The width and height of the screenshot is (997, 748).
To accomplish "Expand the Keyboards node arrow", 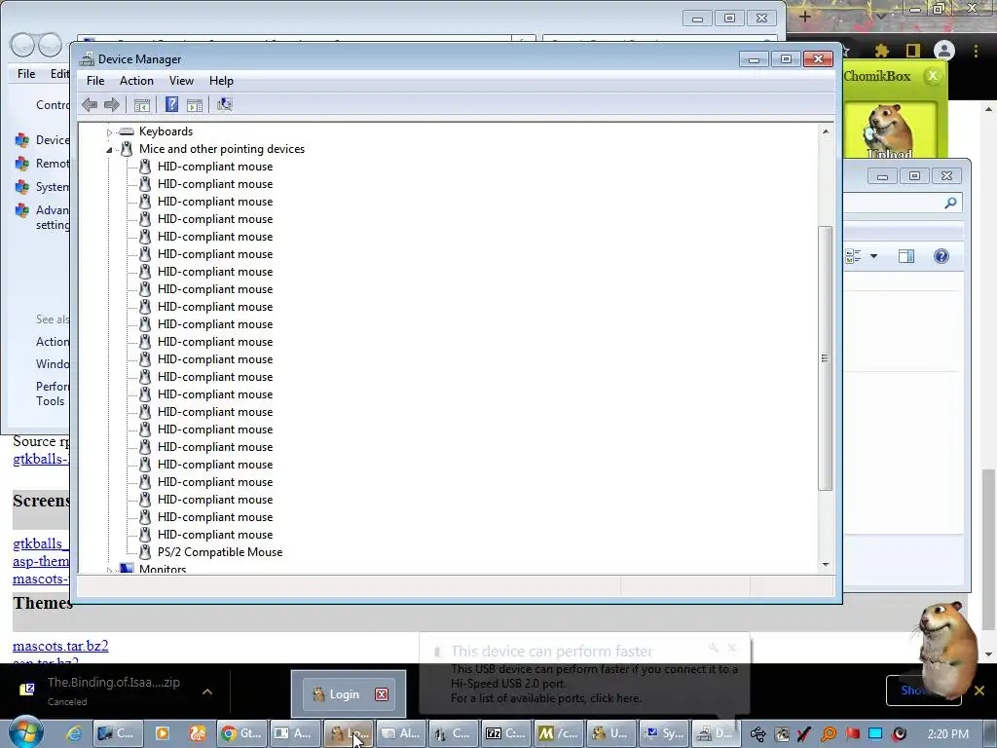I will [x=109, y=132].
